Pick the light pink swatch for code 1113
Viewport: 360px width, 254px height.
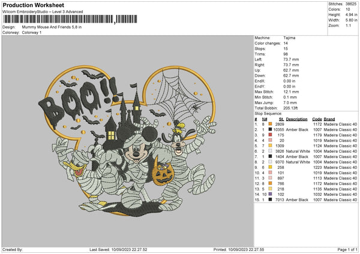coord(270,178)
